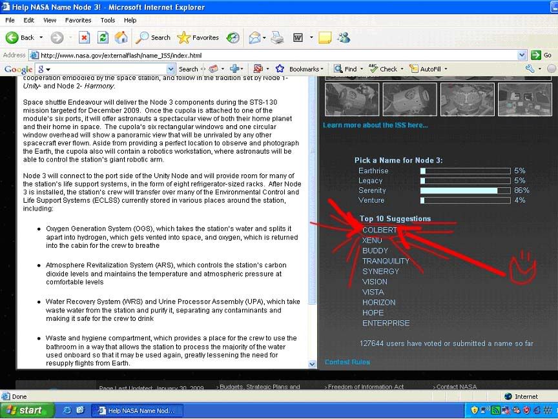Screen dimensions: 558x419
Task: Click the ABC spell Check button
Action: click(x=383, y=68)
